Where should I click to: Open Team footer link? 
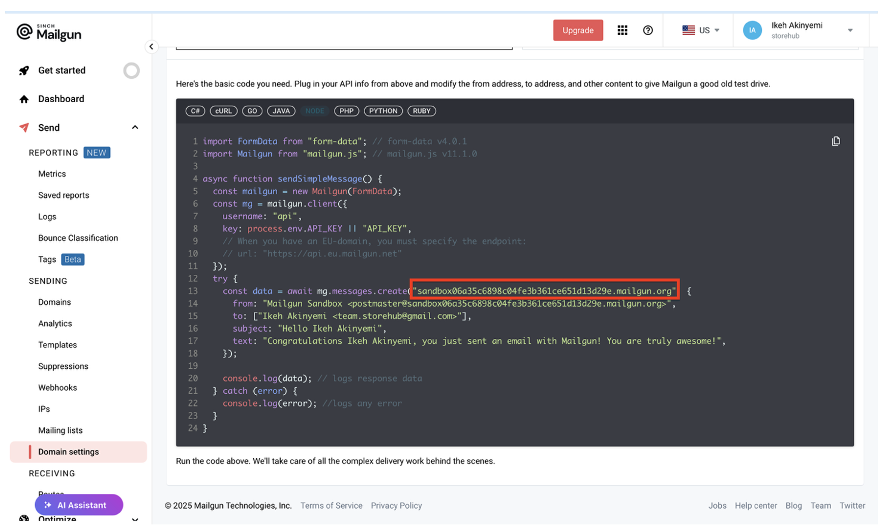[820, 506]
